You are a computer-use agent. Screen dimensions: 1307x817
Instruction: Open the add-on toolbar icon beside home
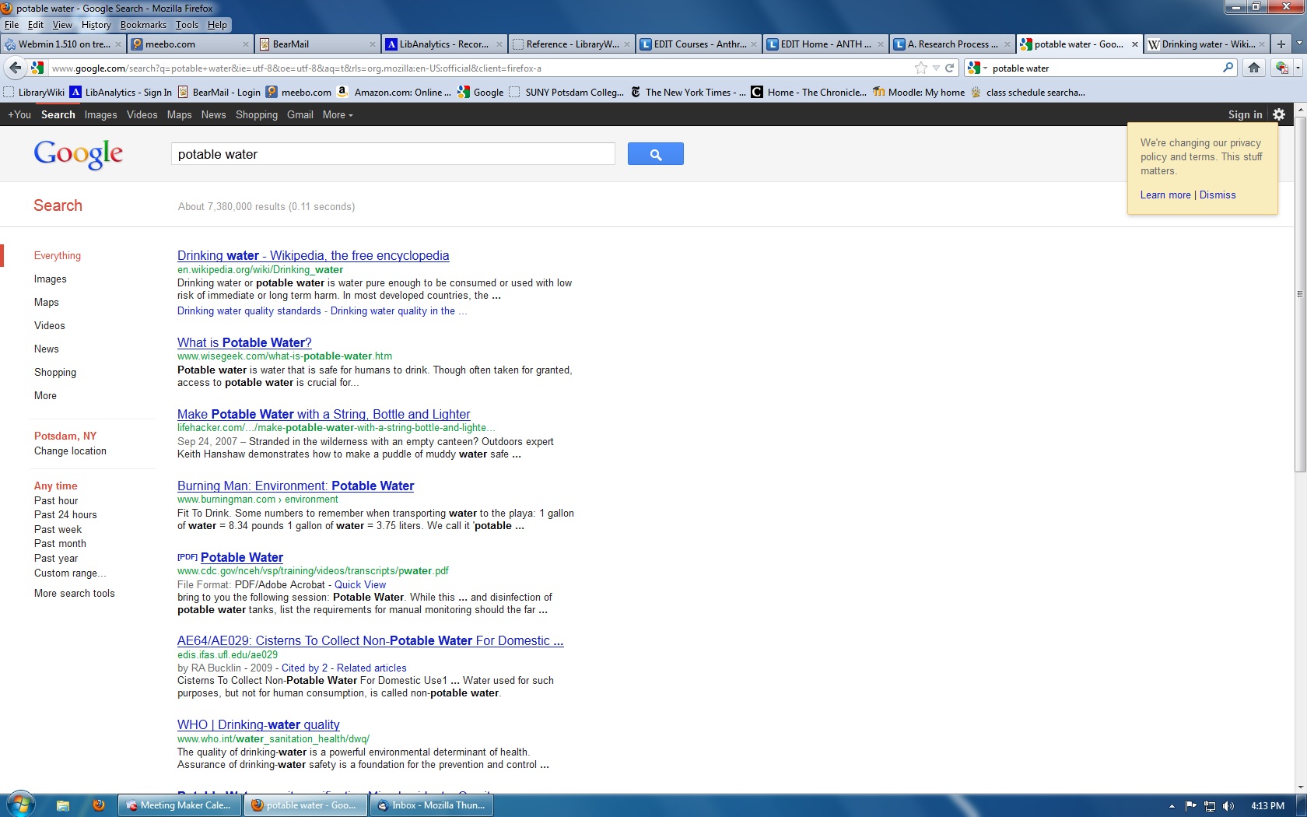click(1281, 68)
